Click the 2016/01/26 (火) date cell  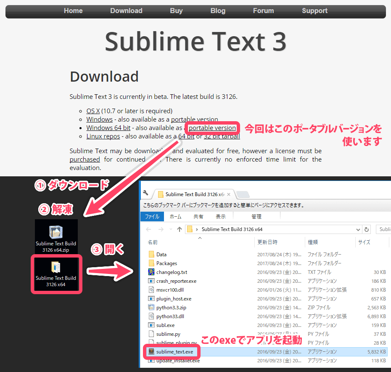279,290
